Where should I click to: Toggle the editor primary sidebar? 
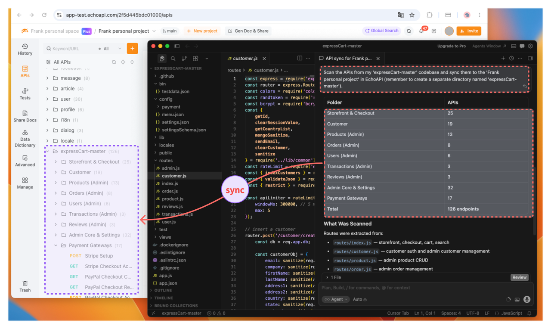[177, 46]
